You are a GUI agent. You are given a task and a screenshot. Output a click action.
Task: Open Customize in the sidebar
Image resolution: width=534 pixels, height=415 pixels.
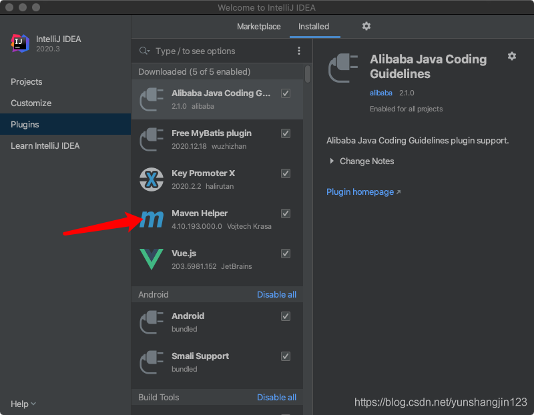pos(65,103)
